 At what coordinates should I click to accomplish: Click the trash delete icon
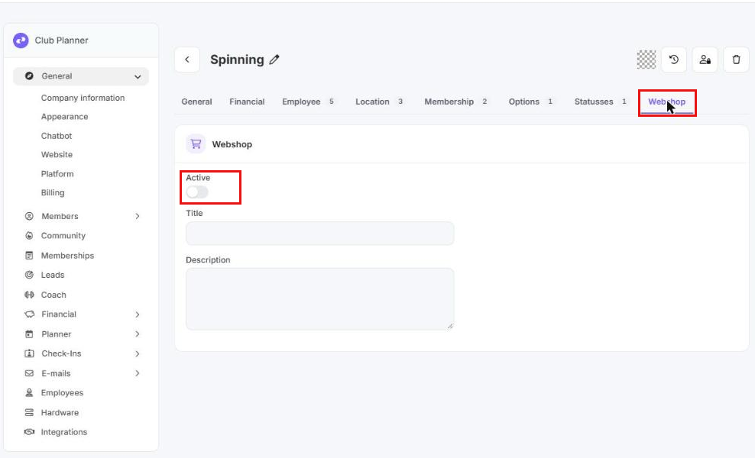tap(736, 60)
